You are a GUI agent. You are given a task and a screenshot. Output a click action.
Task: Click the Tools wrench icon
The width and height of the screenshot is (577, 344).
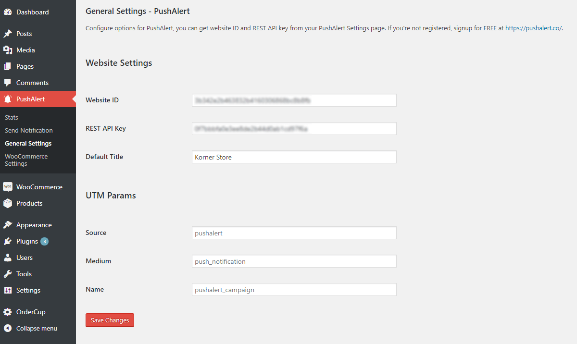tap(8, 274)
